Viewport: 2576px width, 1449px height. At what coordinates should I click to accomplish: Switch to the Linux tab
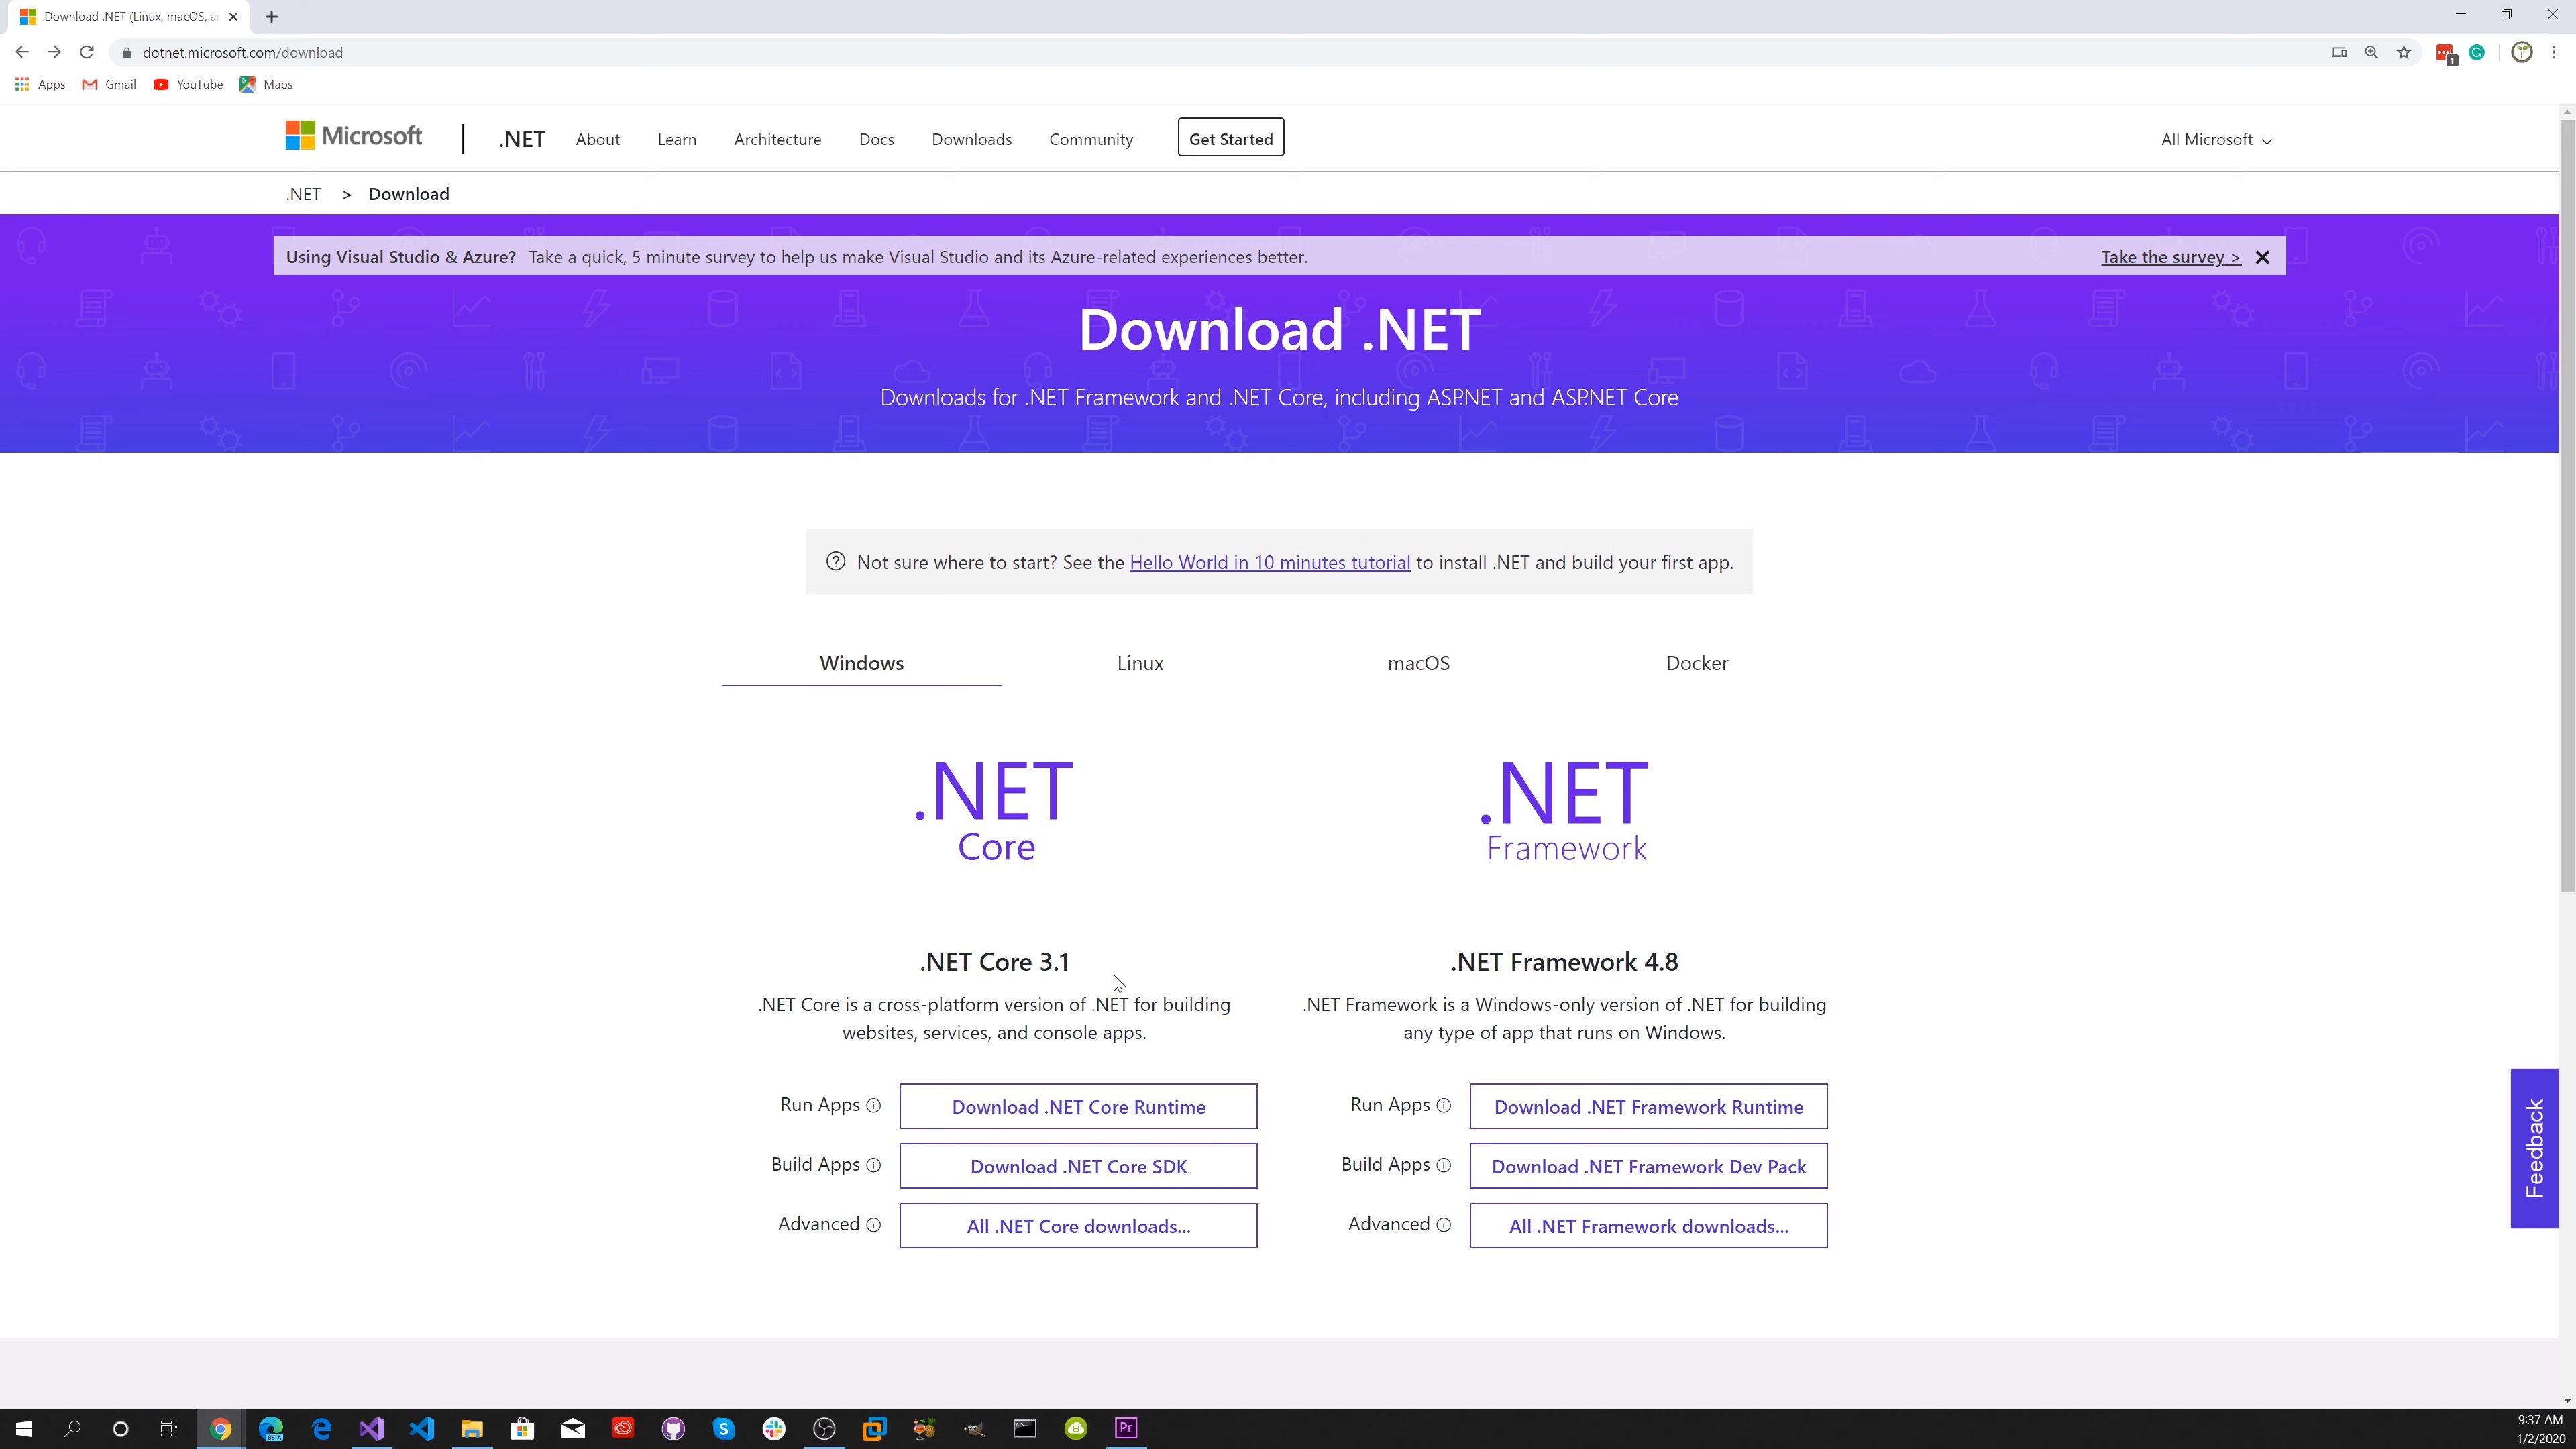1140,663
